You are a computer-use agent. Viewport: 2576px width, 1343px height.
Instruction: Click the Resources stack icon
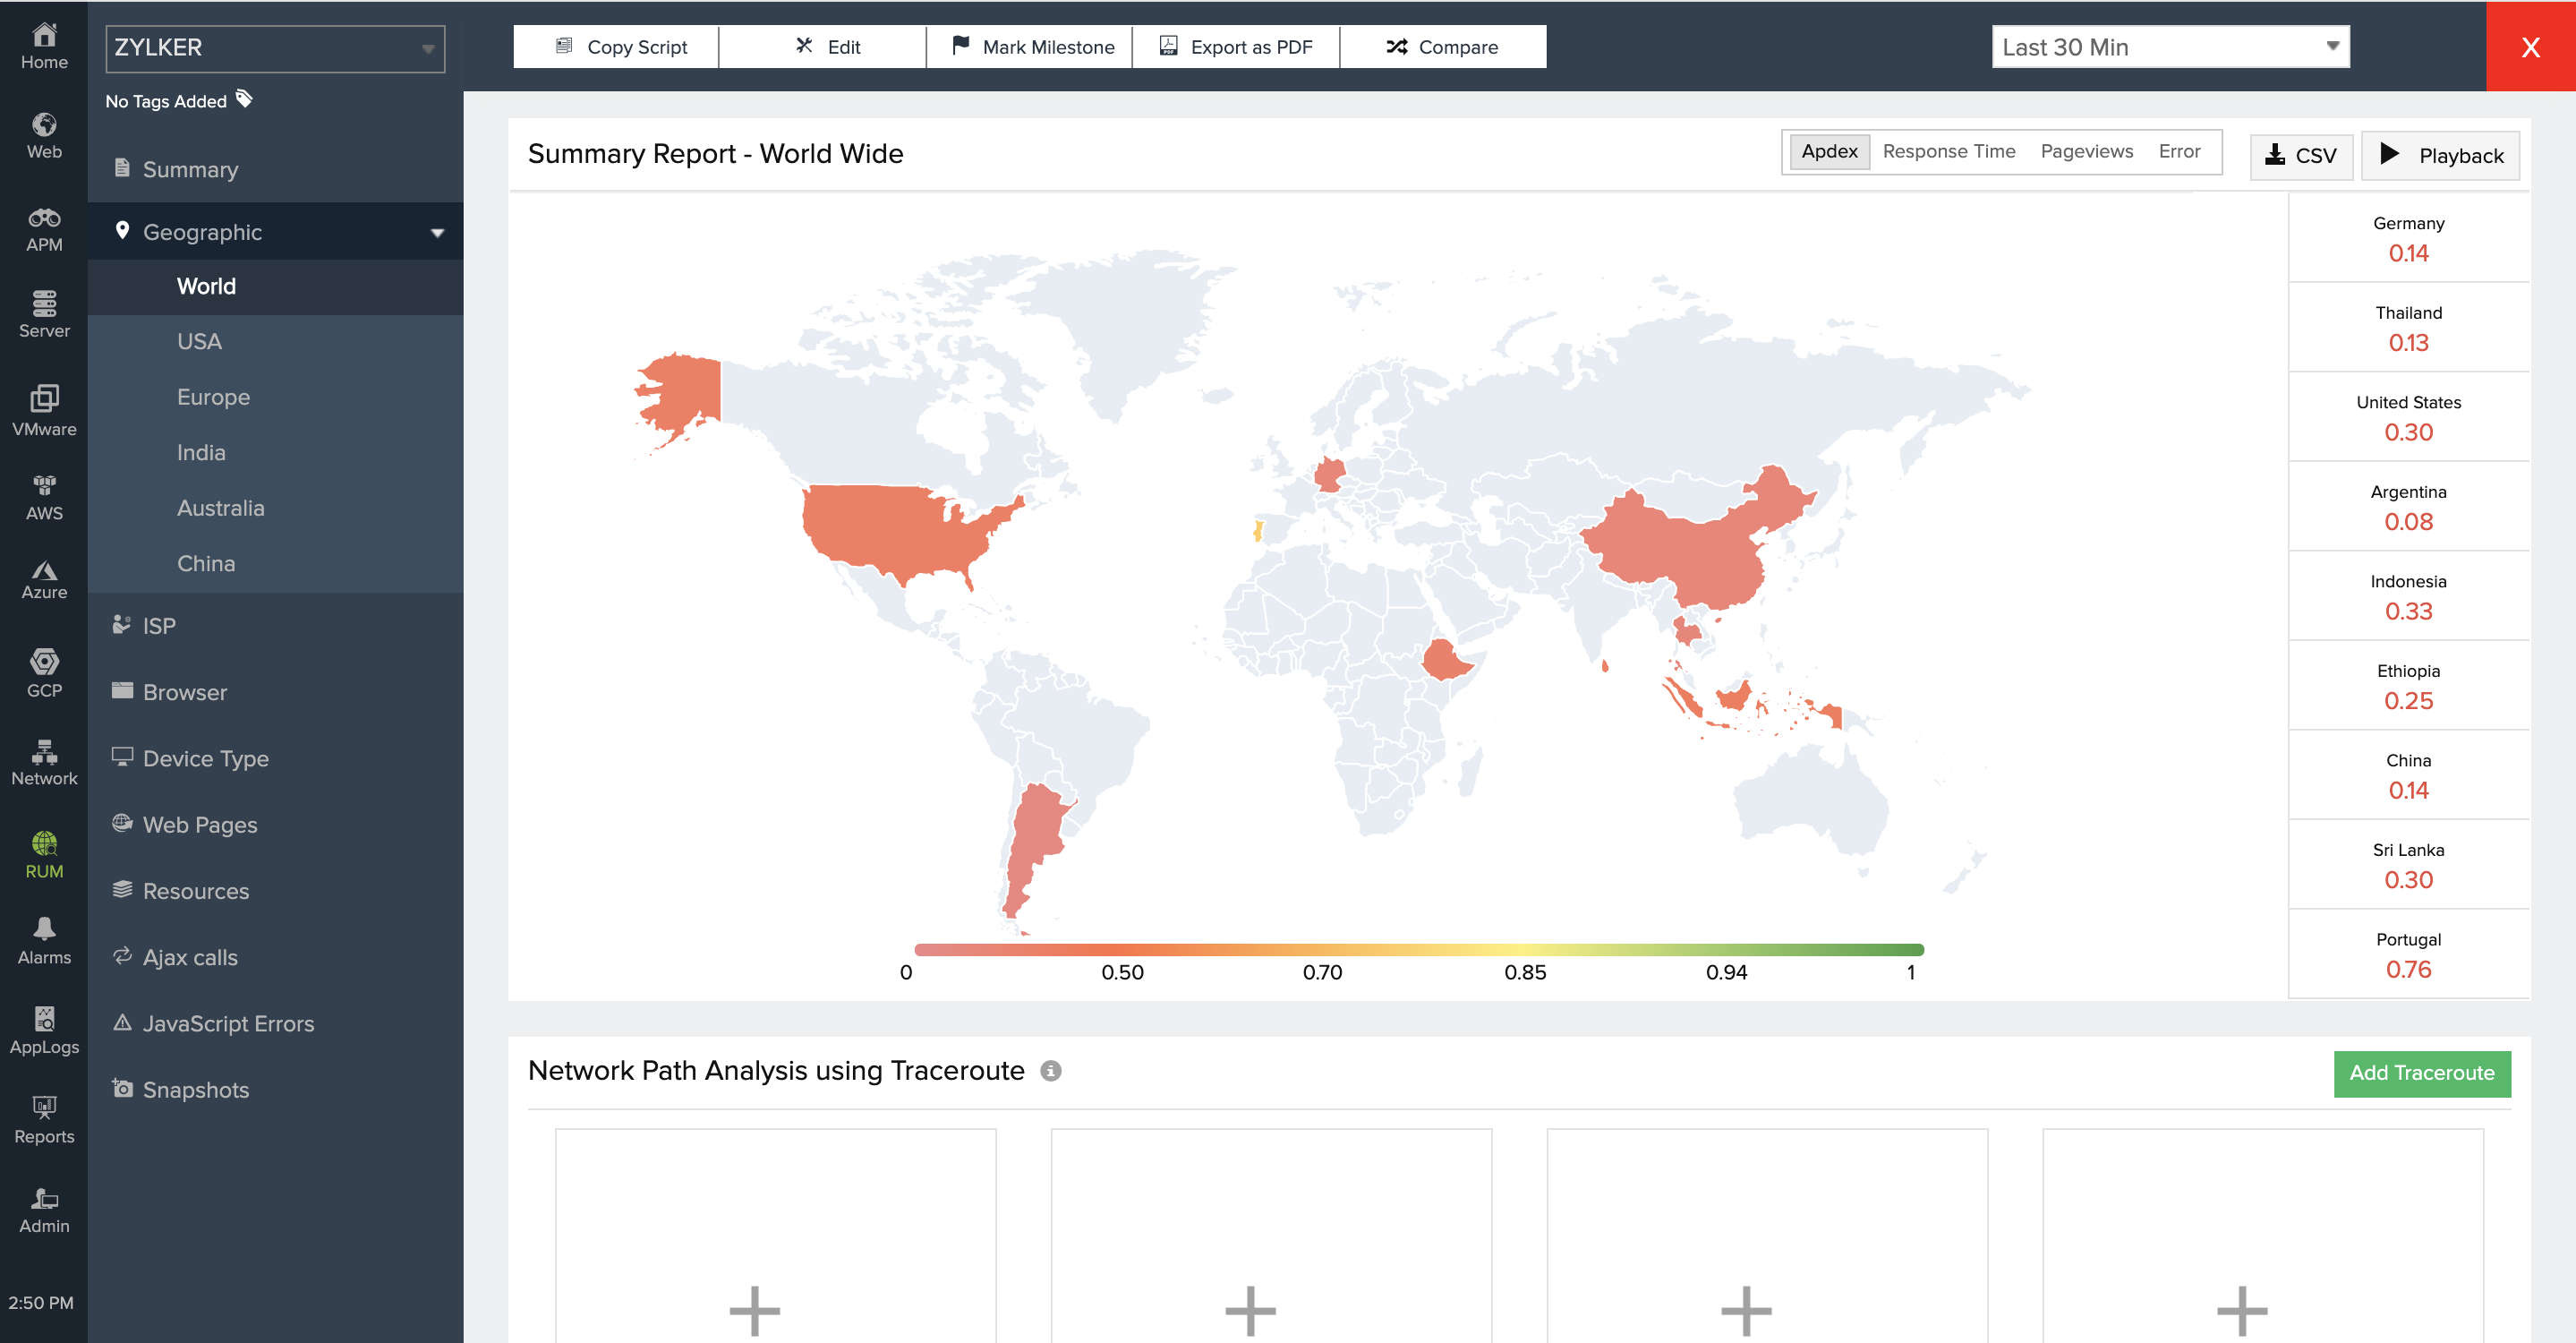[122, 889]
